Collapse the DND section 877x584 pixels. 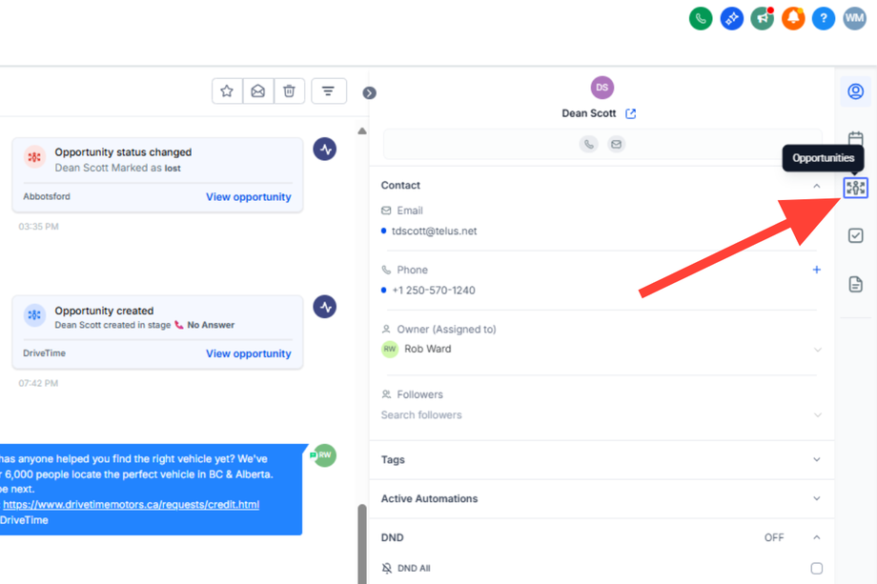[817, 537]
